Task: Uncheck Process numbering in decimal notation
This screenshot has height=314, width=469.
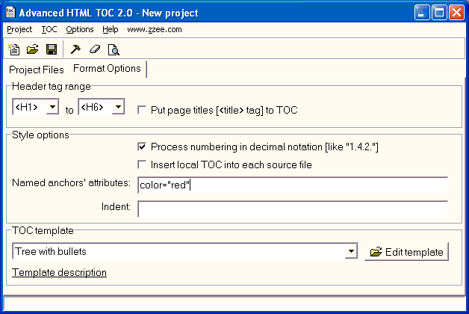Action: (x=142, y=147)
